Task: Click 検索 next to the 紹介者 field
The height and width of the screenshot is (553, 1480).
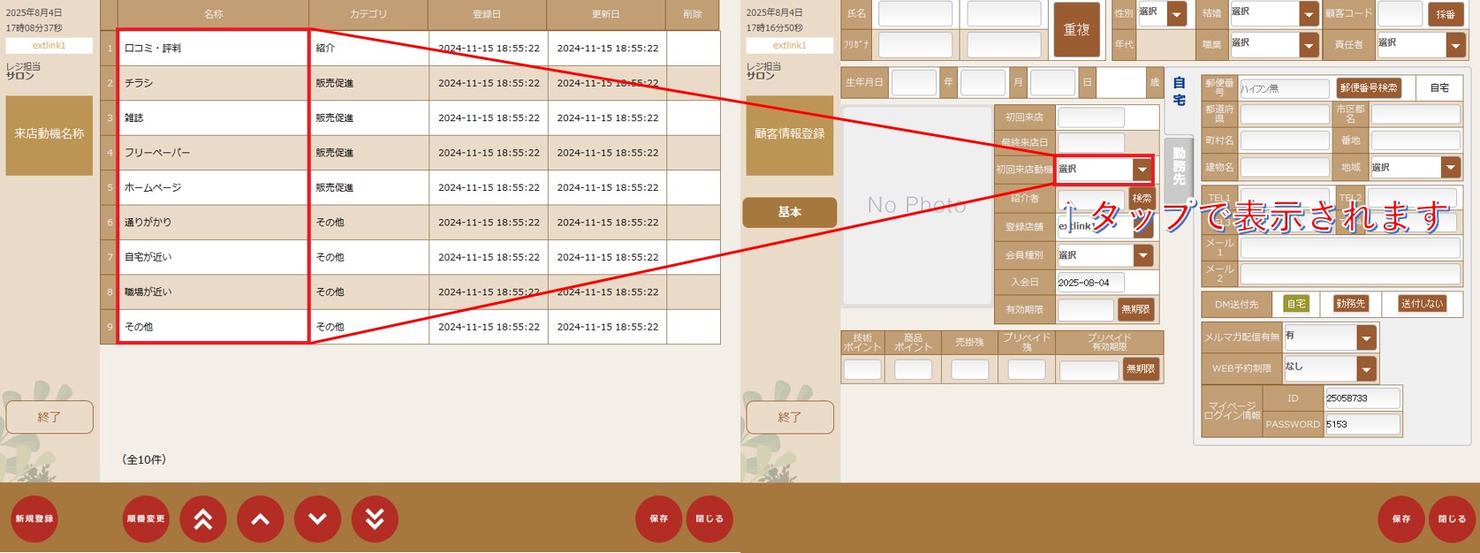Action: point(1142,199)
